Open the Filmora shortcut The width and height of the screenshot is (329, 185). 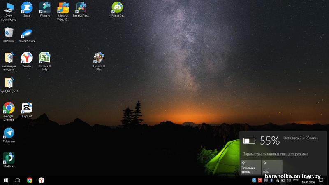45,9
